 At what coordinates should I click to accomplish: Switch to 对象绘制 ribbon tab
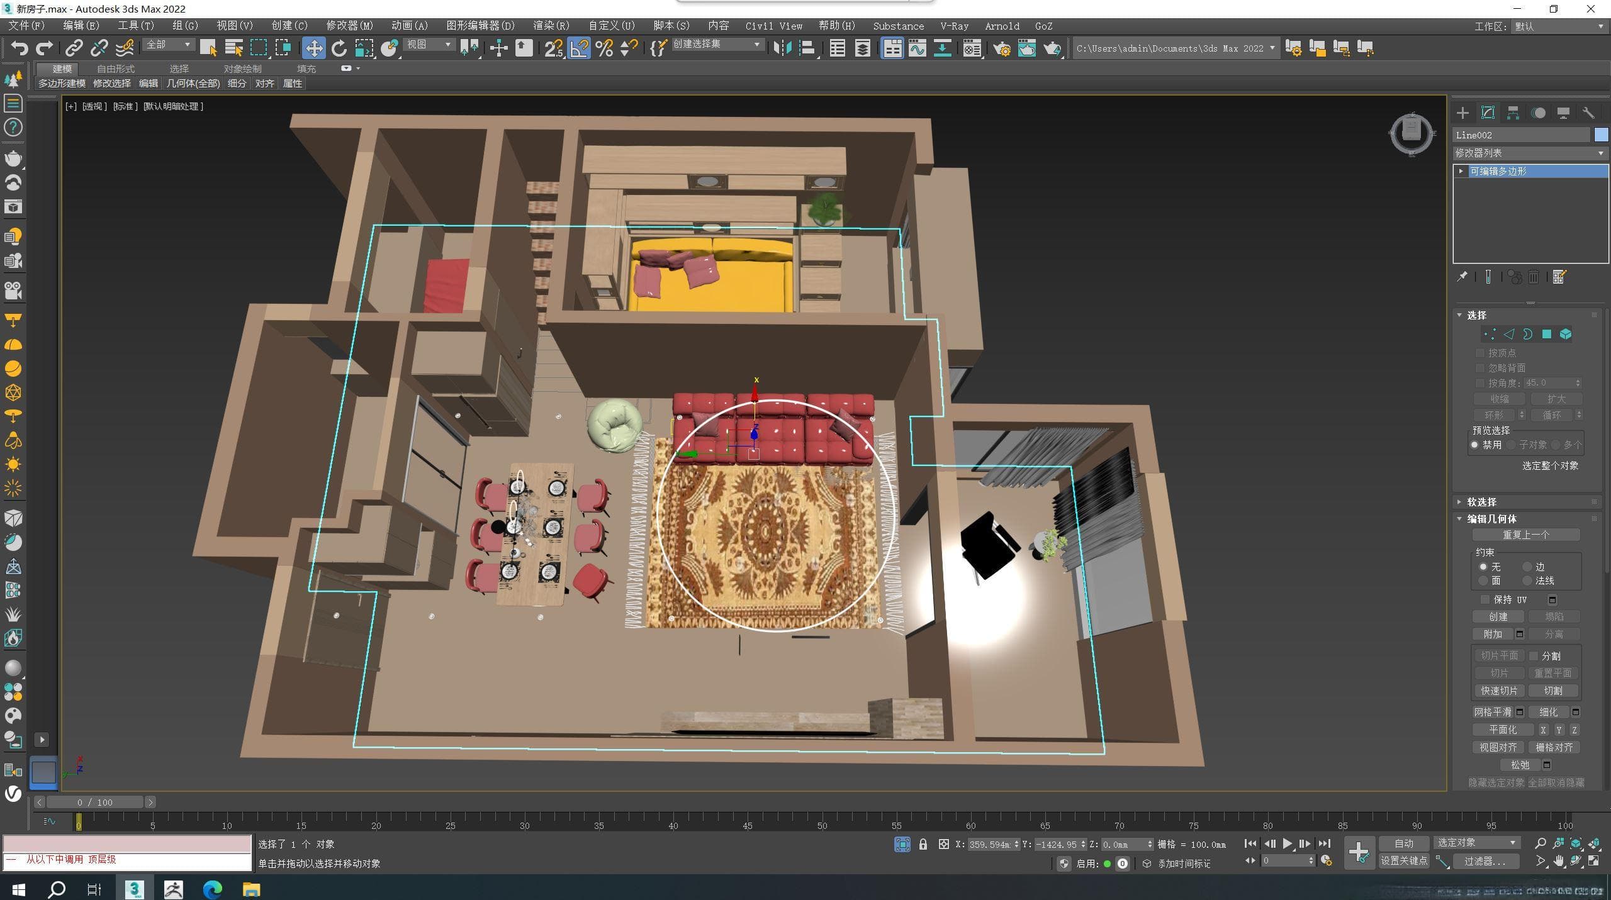242,69
